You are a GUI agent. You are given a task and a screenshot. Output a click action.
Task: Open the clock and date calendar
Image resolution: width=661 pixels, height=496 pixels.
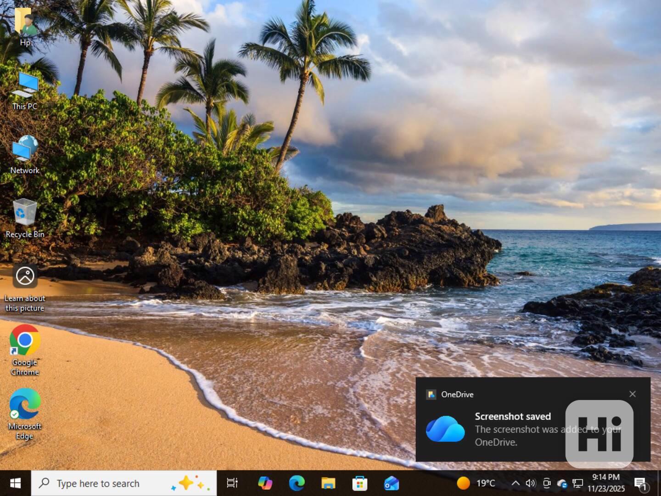(x=606, y=483)
